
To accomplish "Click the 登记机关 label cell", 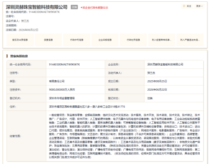I will [x=26, y=98].
